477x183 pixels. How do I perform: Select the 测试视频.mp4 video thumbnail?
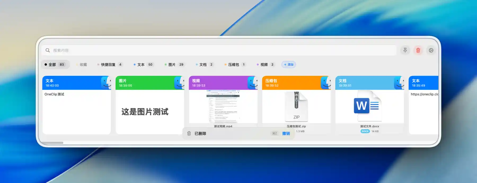223,107
